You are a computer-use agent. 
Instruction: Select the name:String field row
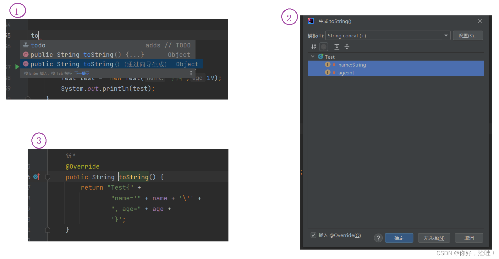click(x=396, y=65)
